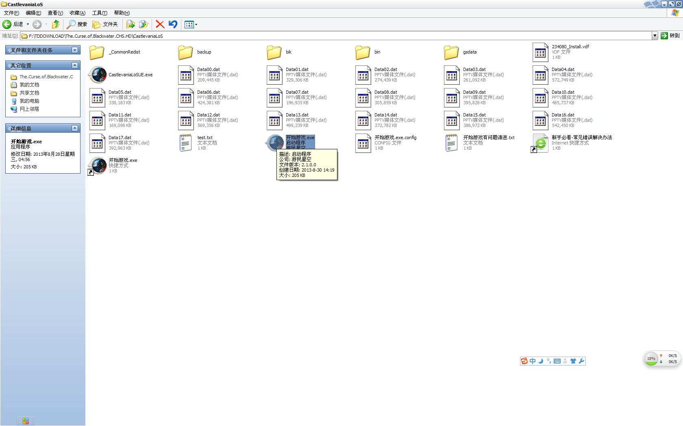This screenshot has width=683, height=426.
Task: Select the 开始游戏.exe.config file
Action: [386, 143]
